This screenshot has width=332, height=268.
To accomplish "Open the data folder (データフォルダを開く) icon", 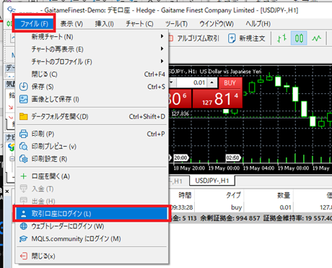I will click(24, 116).
